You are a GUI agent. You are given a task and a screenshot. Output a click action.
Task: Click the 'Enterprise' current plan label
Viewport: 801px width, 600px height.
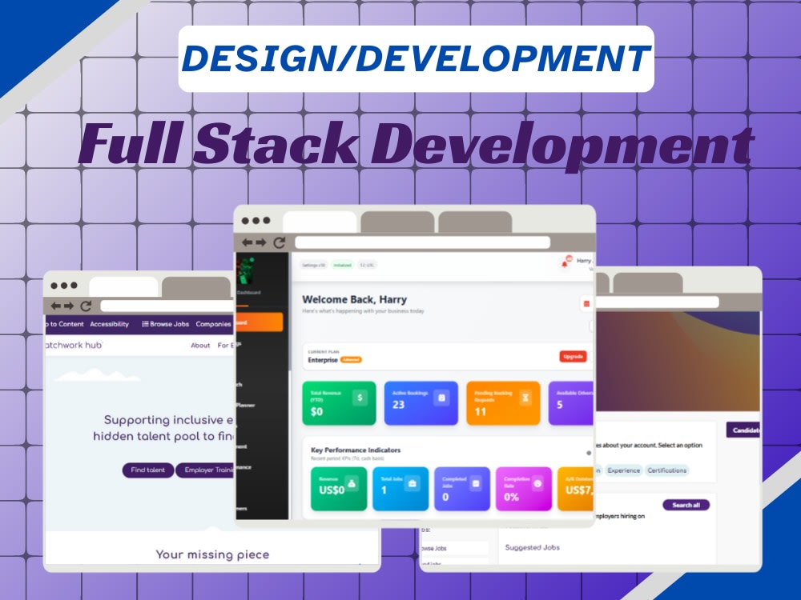click(323, 360)
